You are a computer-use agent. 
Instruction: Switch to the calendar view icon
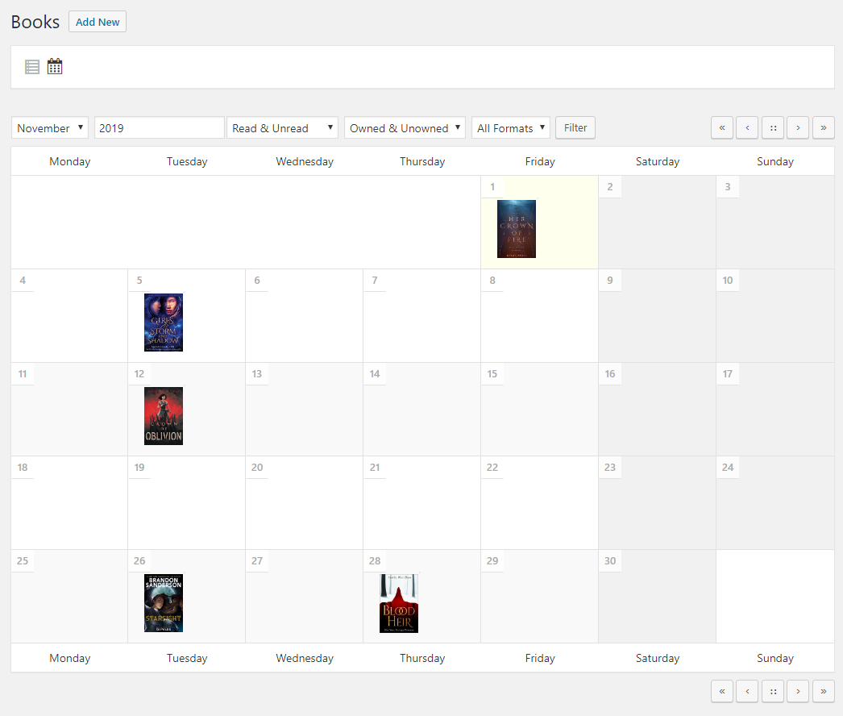coord(55,66)
